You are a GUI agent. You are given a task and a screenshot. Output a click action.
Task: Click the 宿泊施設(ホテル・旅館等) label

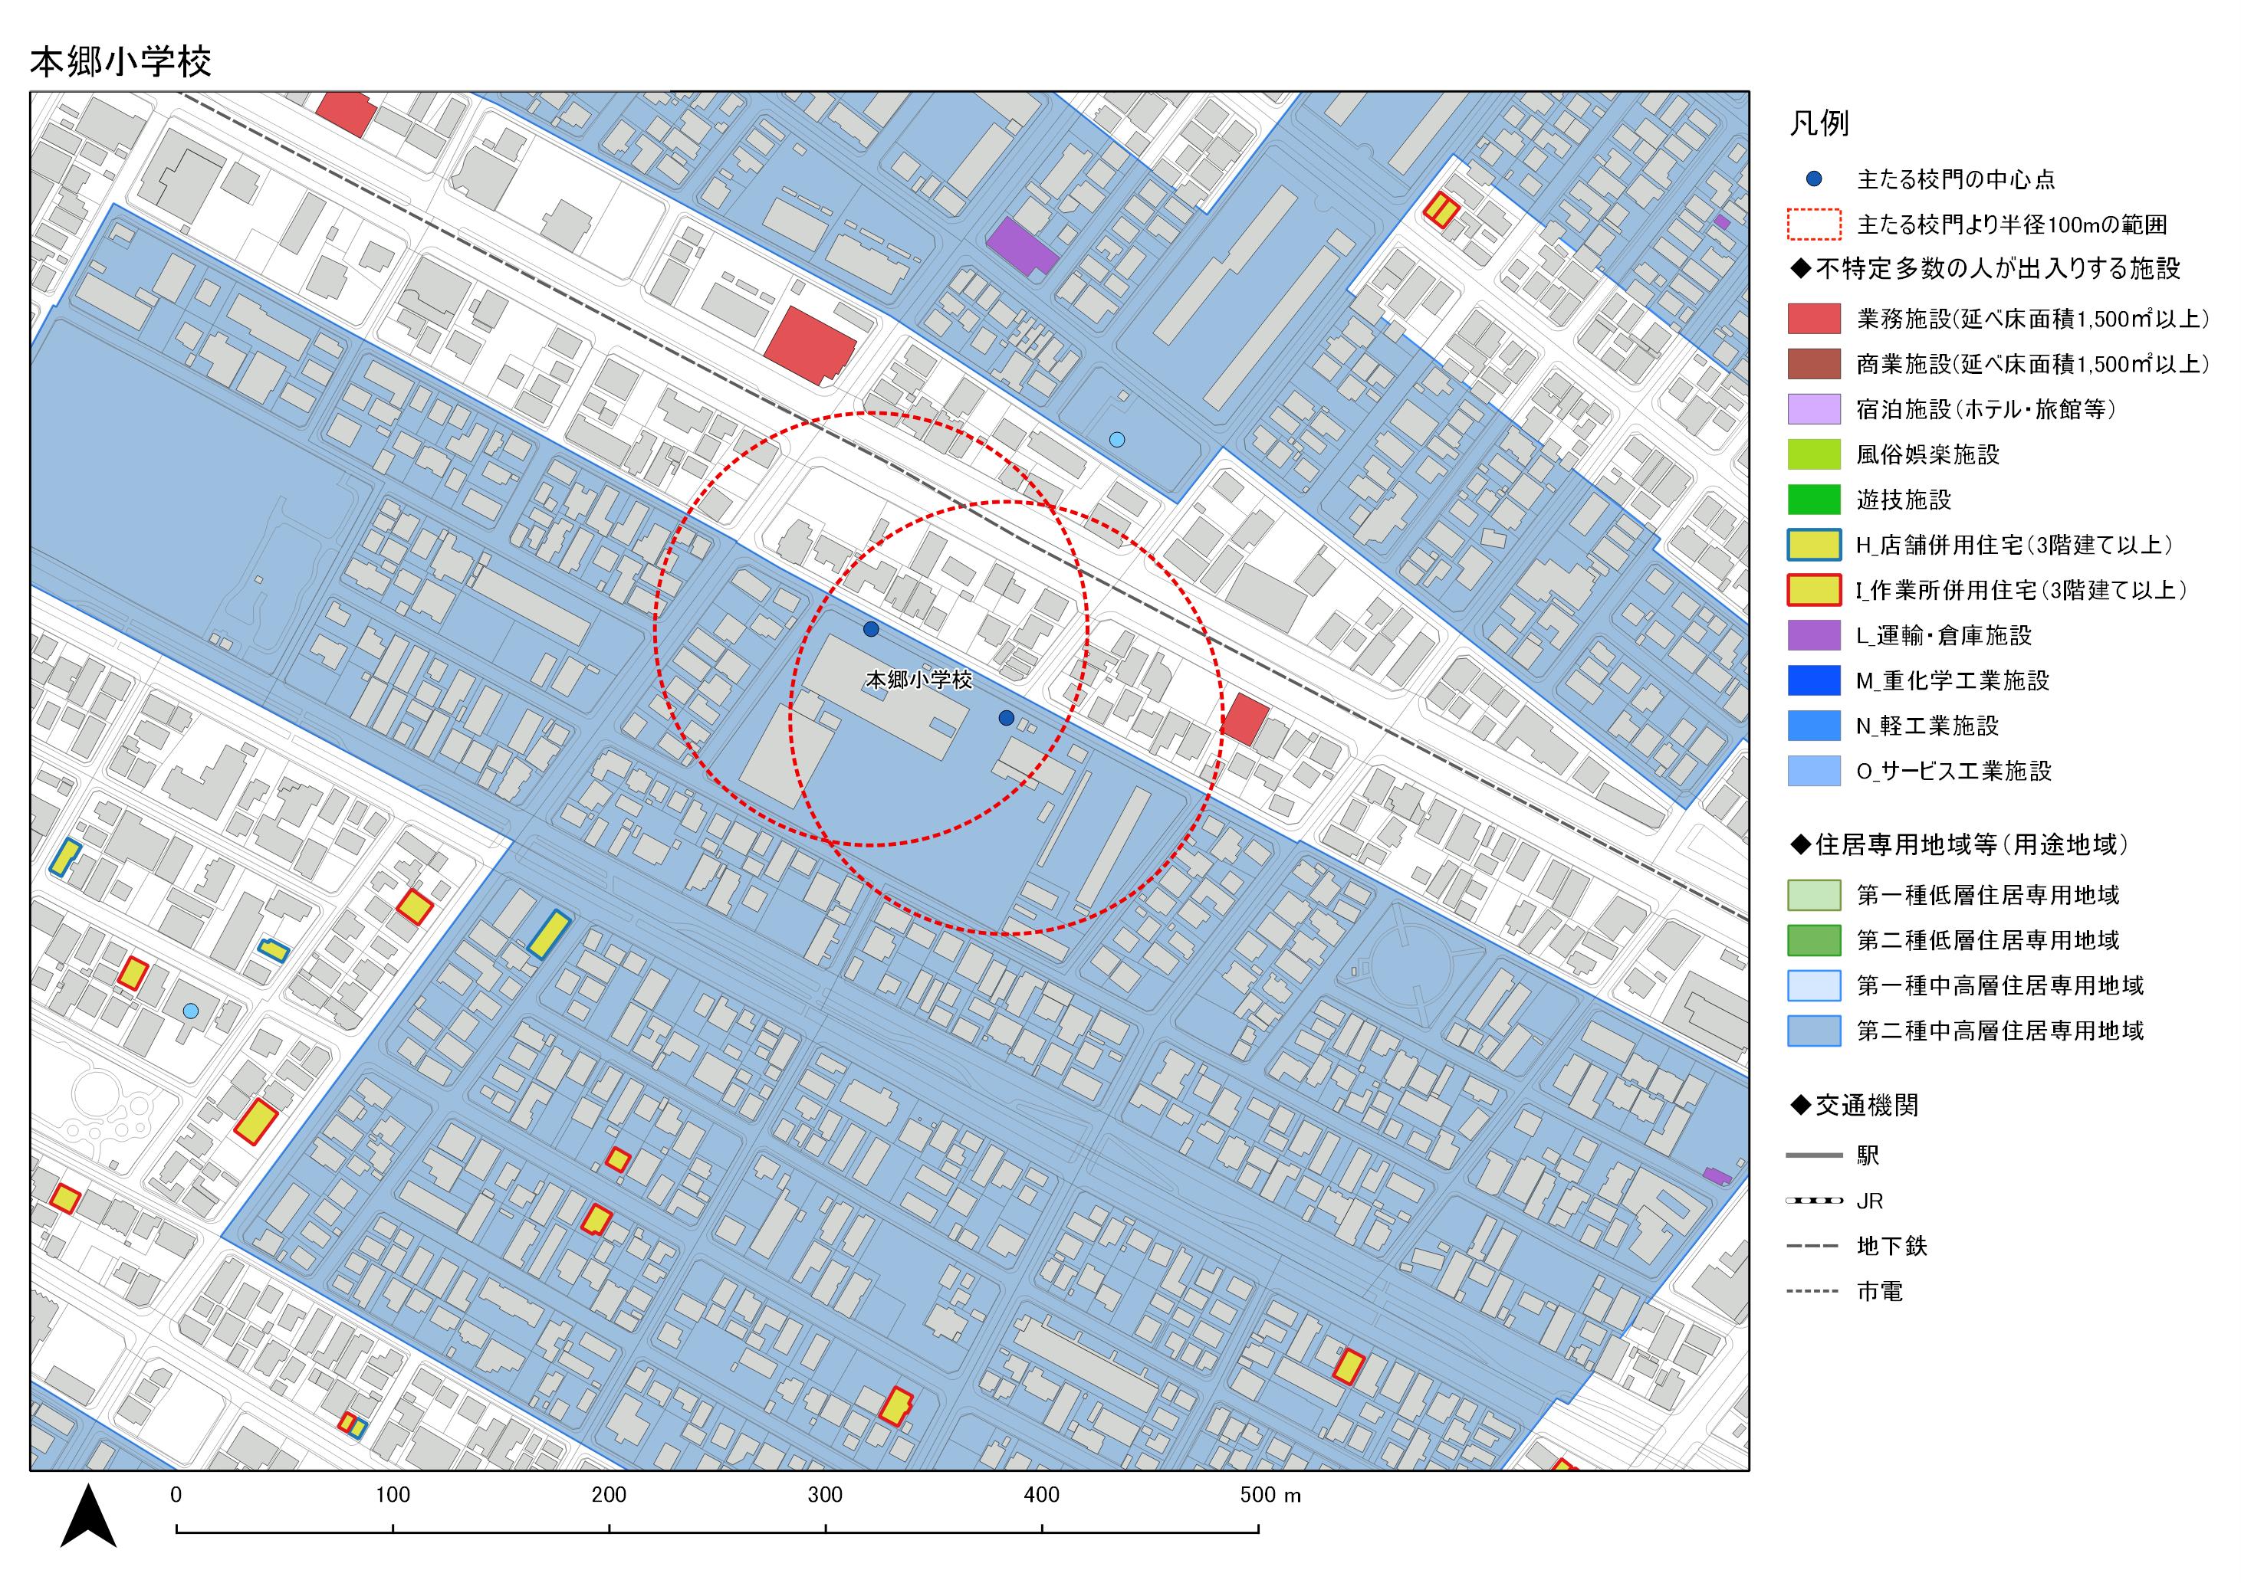point(1986,410)
